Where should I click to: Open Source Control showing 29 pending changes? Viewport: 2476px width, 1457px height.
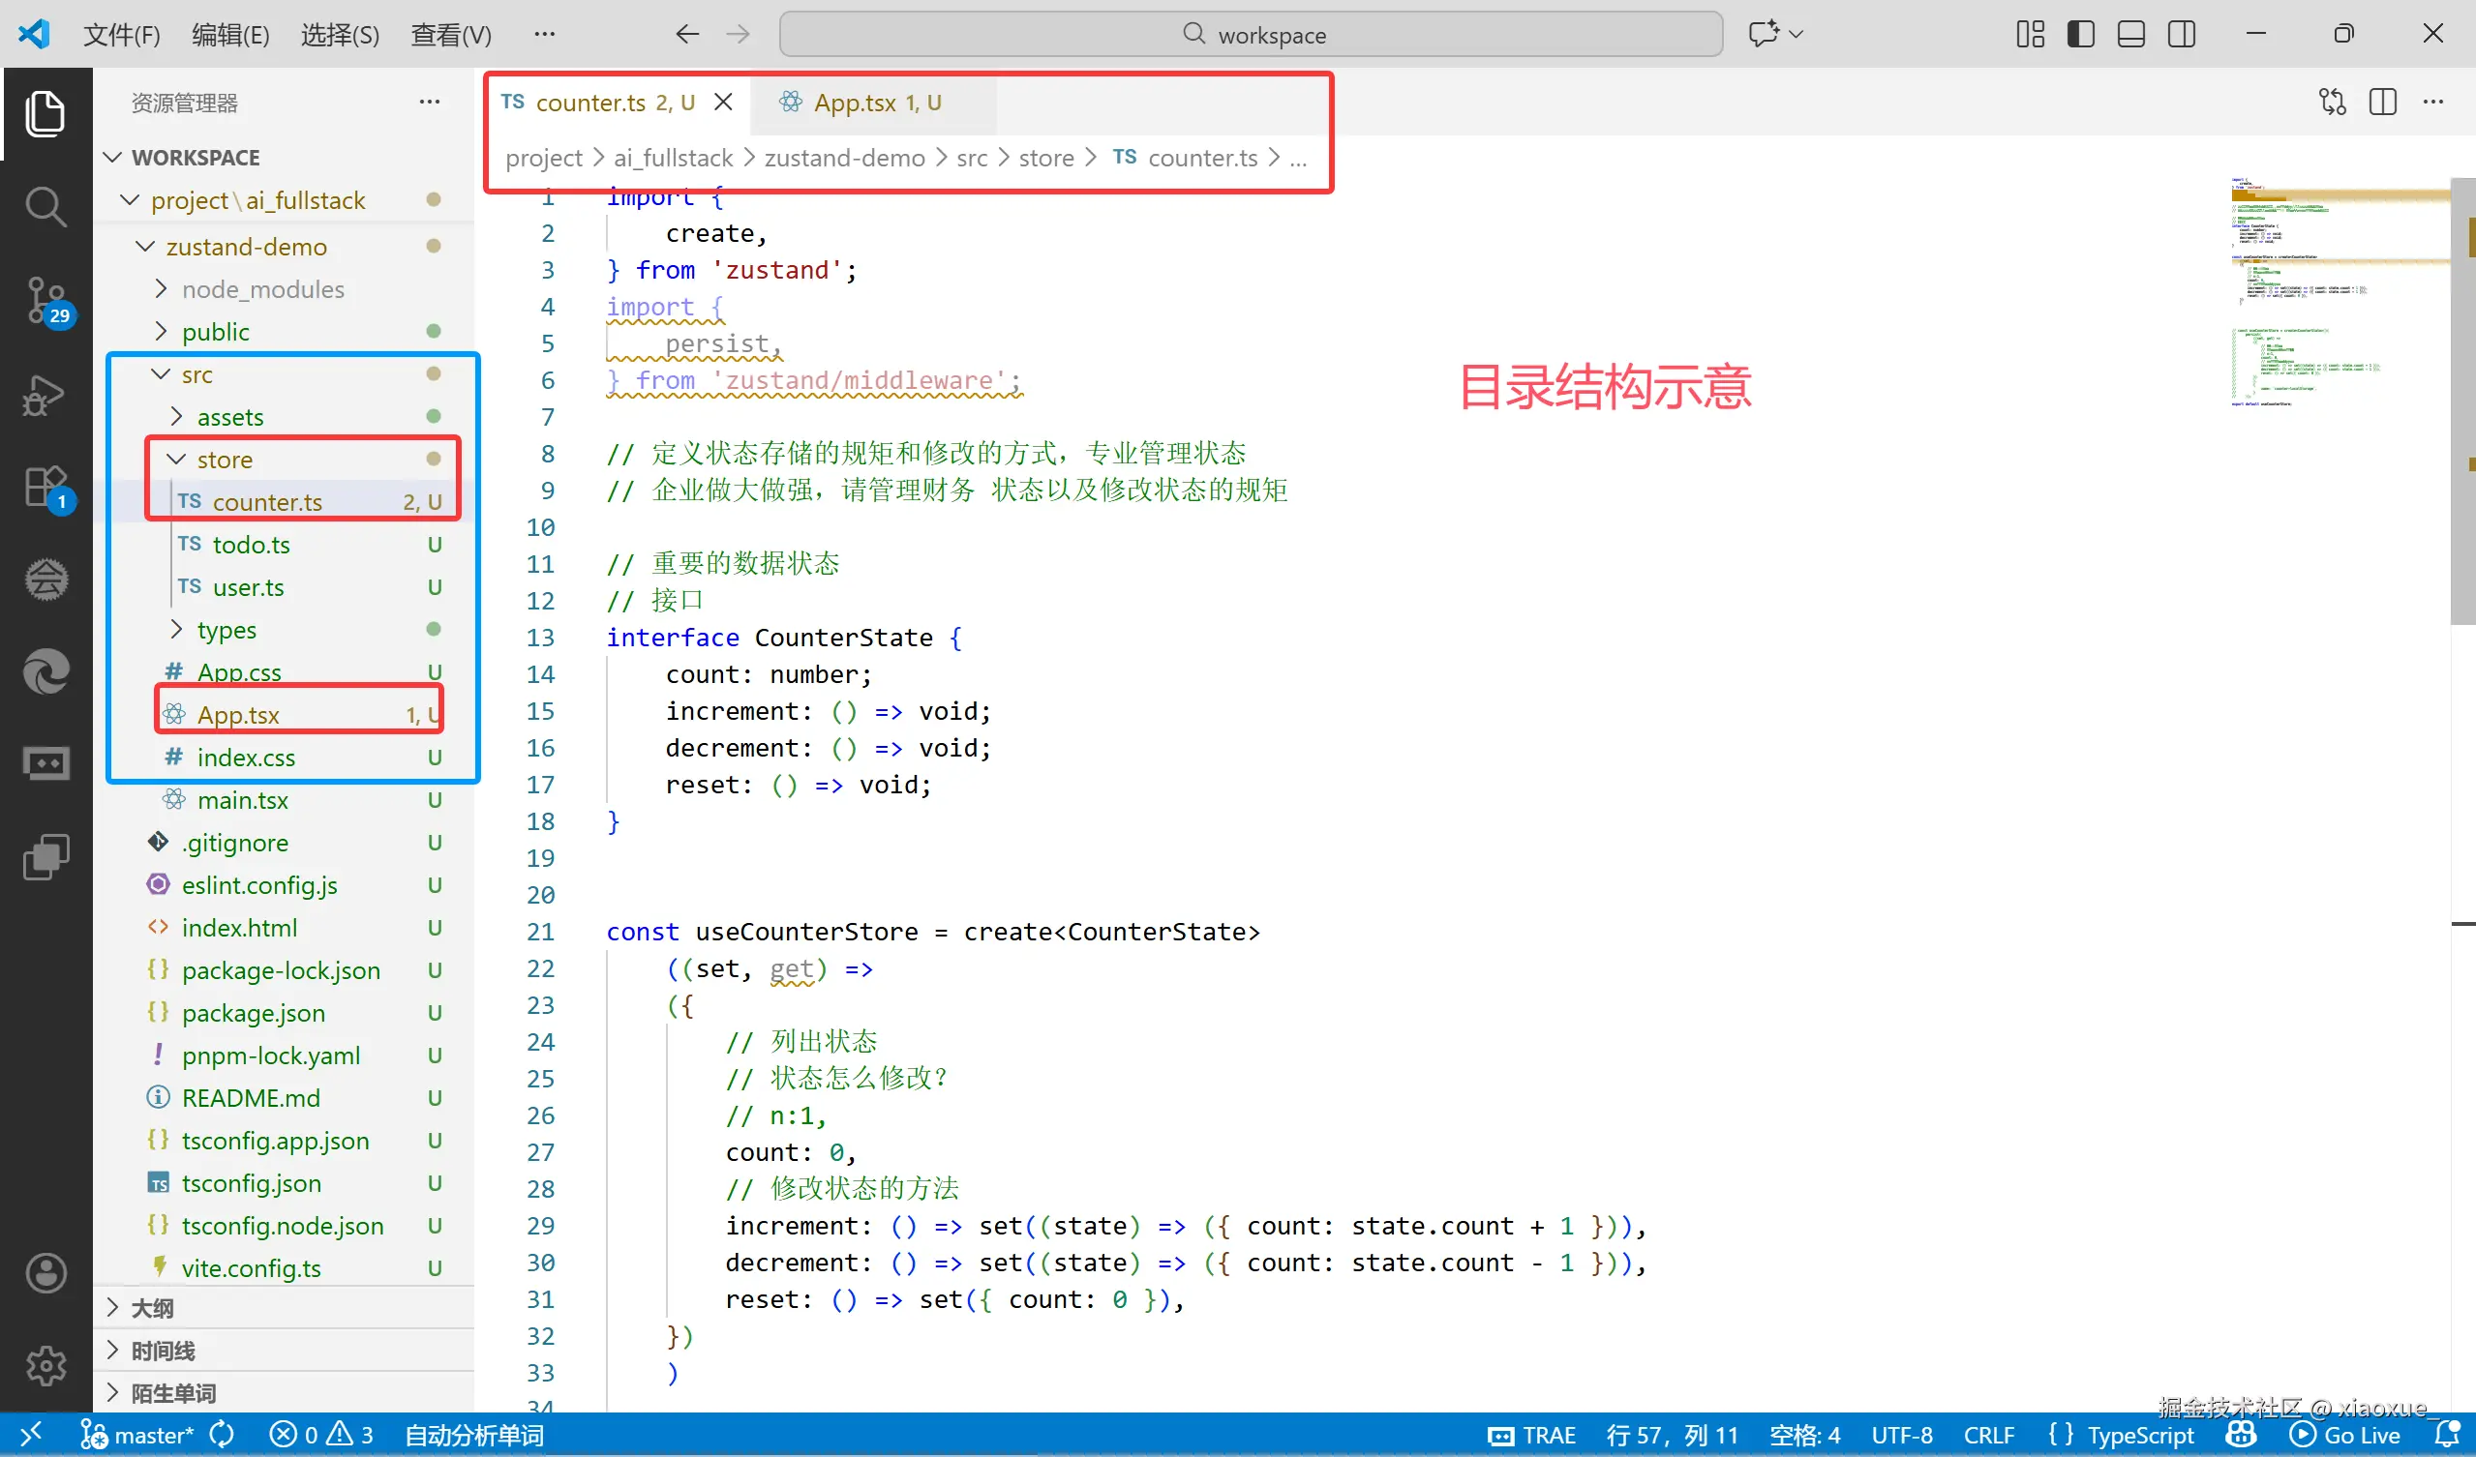46,300
